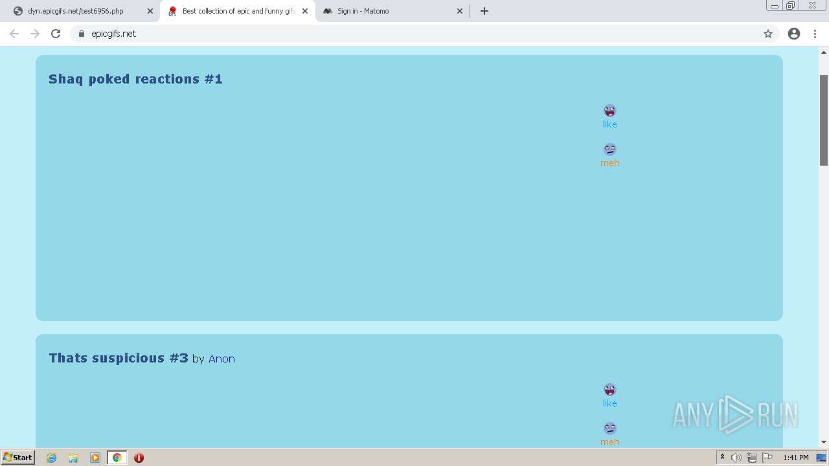
Task: Show hidden system tray icons
Action: [x=722, y=458]
